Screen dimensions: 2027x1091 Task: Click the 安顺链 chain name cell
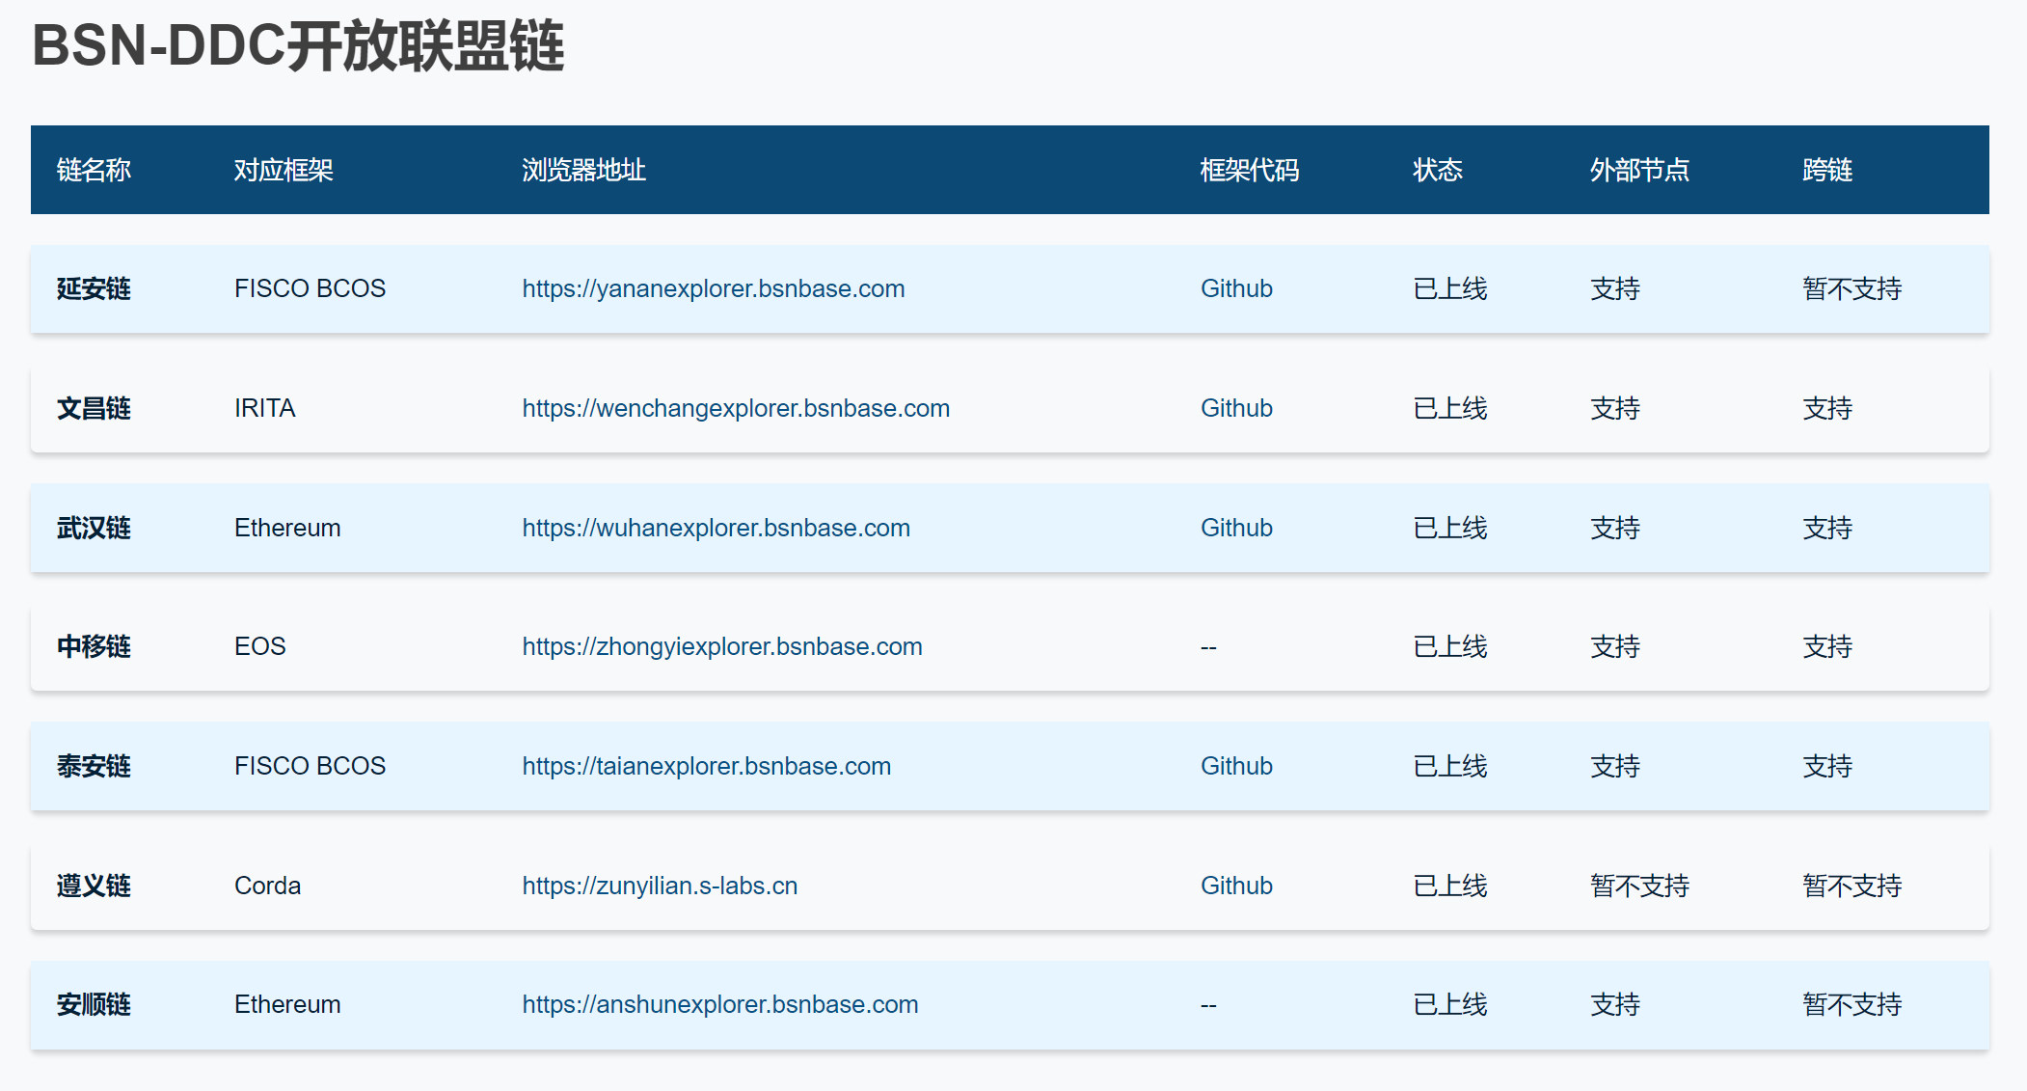(x=94, y=1004)
